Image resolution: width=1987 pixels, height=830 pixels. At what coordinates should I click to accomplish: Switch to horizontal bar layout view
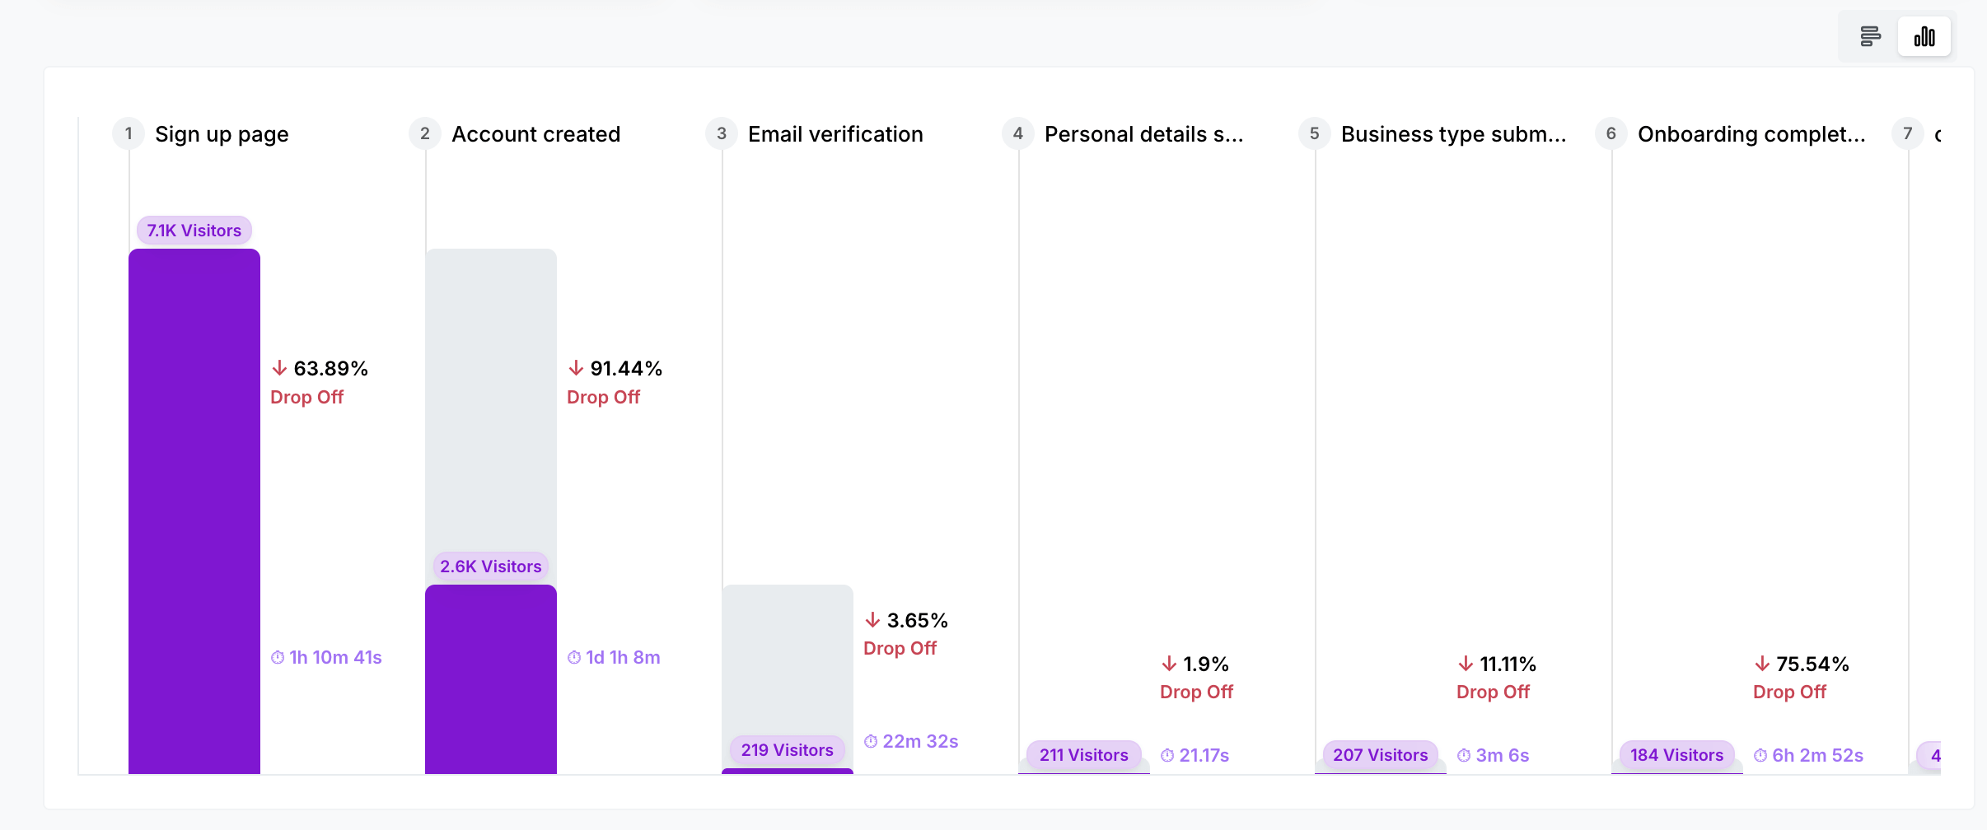(x=1870, y=36)
